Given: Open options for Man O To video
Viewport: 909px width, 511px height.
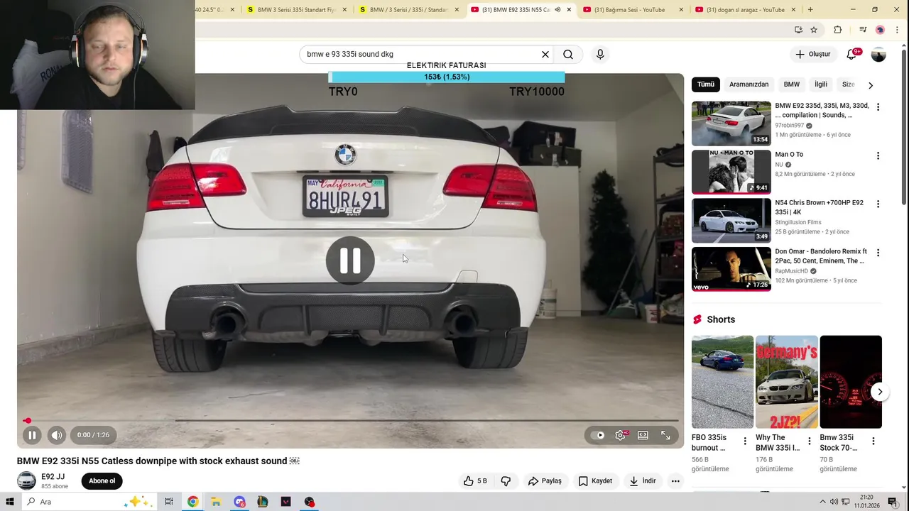Looking at the screenshot, I should tap(878, 155).
